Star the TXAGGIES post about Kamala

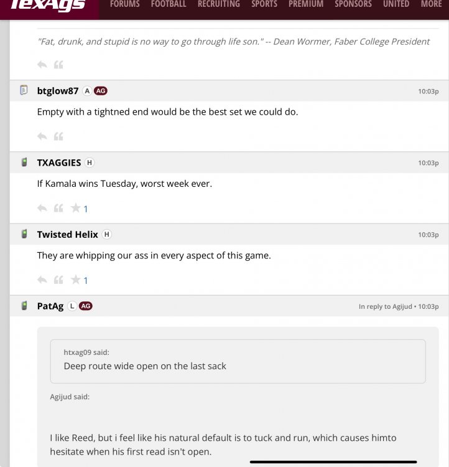click(x=76, y=208)
